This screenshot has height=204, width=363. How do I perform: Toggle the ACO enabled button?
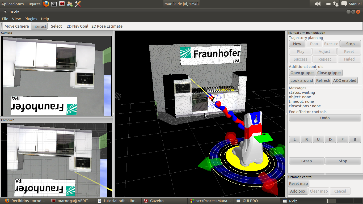[x=345, y=80]
